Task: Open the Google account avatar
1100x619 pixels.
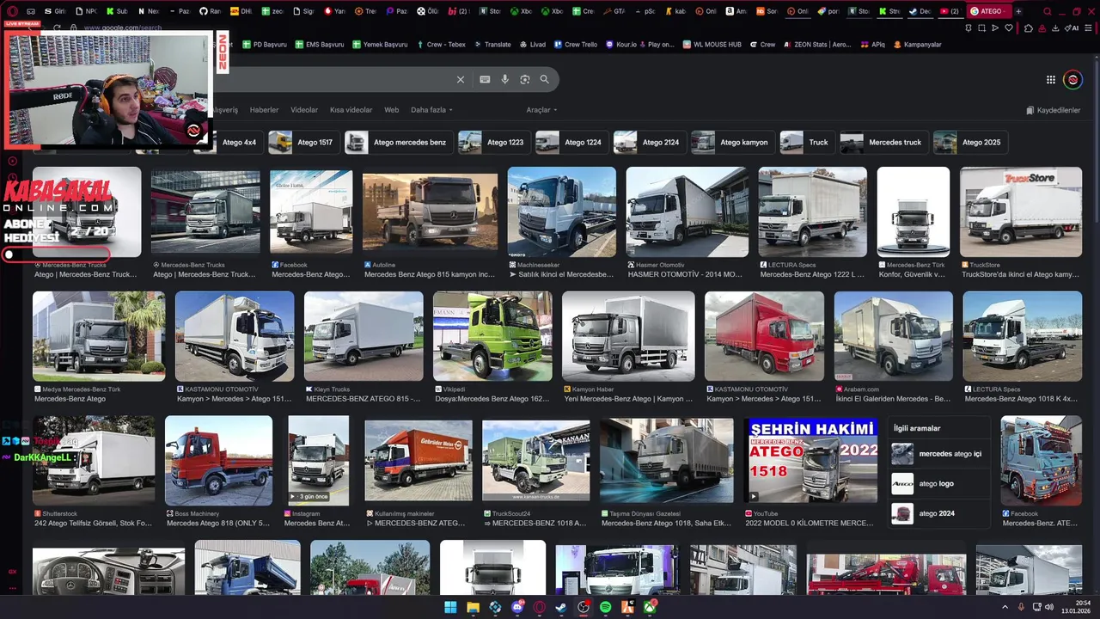Action: (x=1072, y=80)
